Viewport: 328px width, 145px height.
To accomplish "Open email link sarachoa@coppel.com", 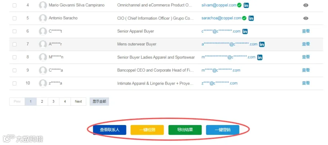I will (x=221, y=18).
